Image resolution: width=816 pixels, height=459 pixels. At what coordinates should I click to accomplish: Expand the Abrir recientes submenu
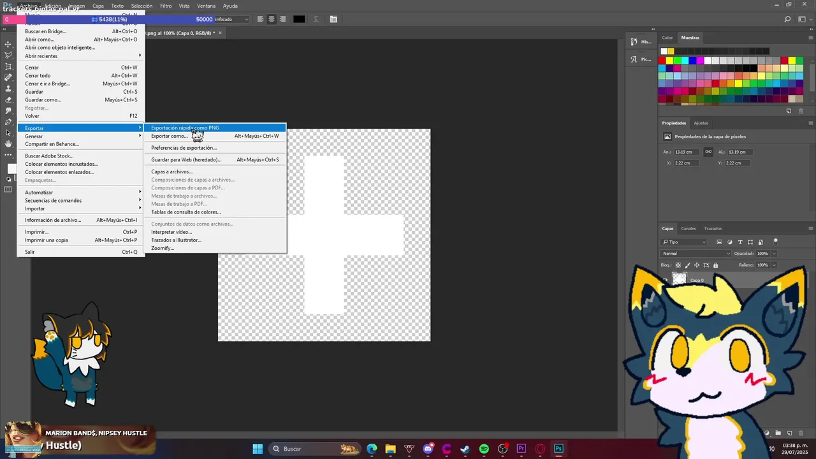pos(82,55)
